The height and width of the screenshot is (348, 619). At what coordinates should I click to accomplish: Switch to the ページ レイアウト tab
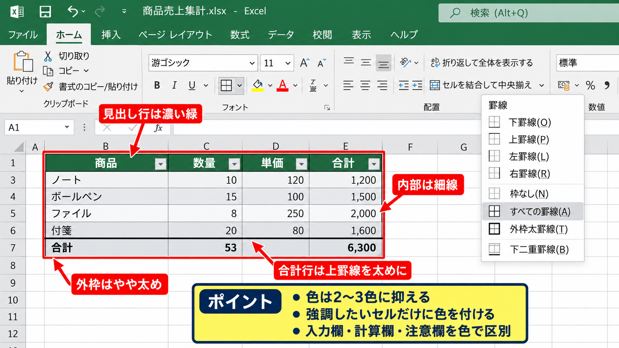175,35
